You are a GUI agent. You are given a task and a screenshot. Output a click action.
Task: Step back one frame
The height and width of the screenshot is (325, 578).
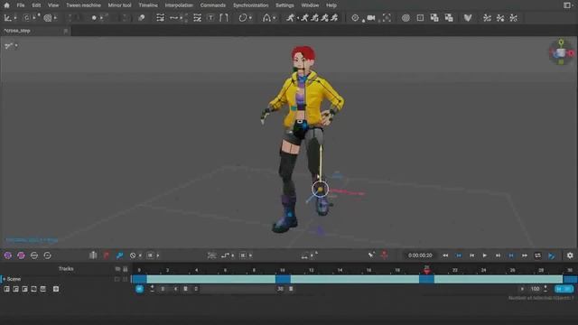471,255
